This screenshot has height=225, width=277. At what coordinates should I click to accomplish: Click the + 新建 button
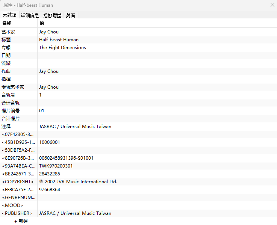tap(21, 221)
